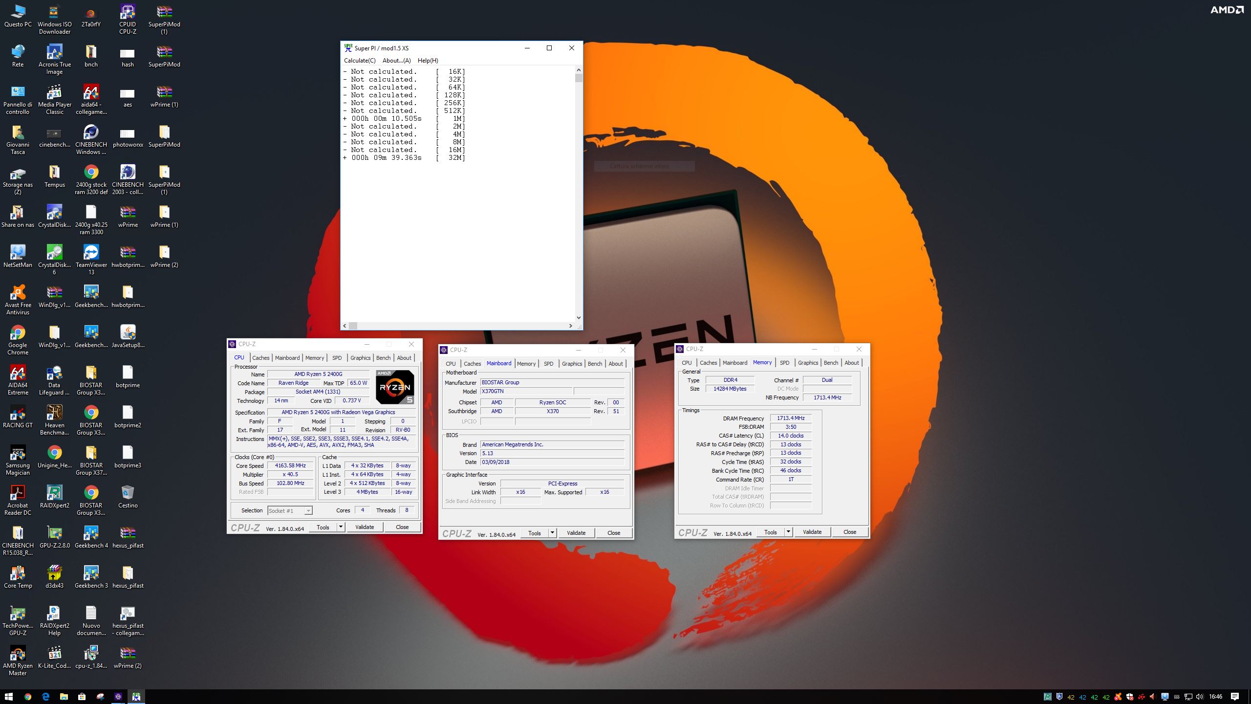This screenshot has height=704, width=1251.
Task: Click Tools button in the Memory window
Action: click(x=771, y=532)
